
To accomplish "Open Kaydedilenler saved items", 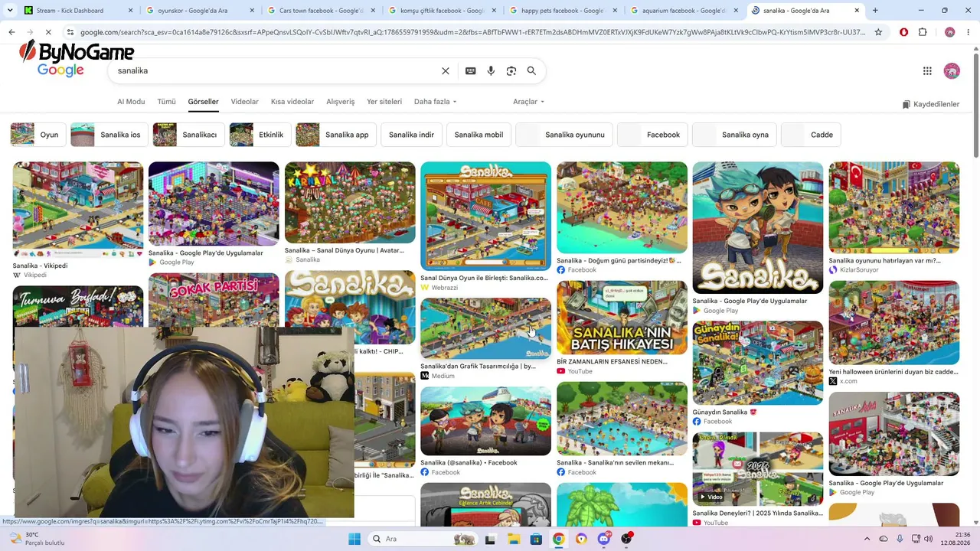I will click(930, 104).
